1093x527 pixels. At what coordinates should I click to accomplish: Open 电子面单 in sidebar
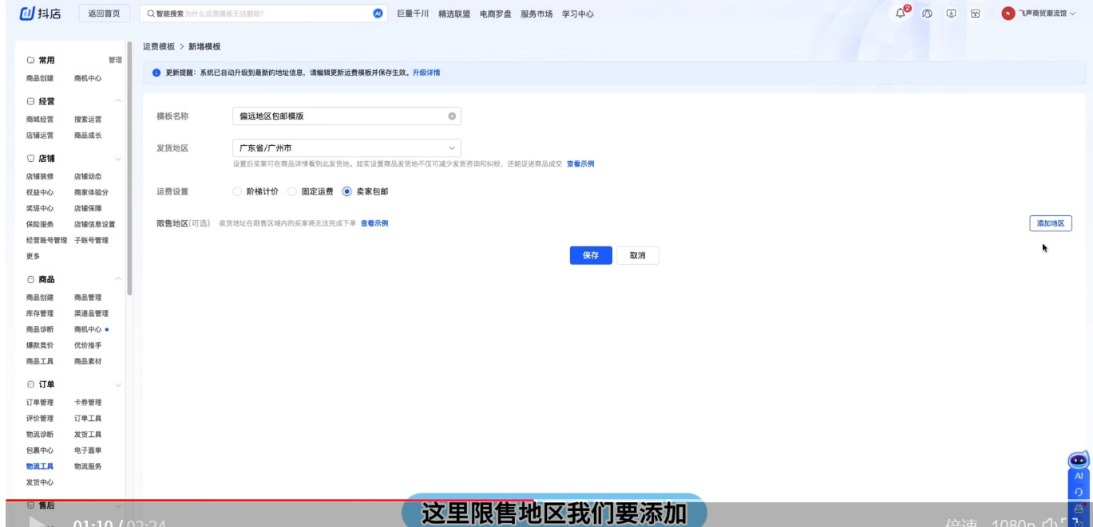88,450
